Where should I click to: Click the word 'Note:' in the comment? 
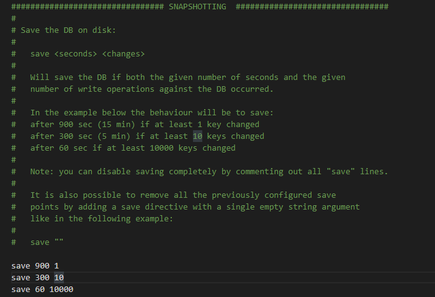pos(42,172)
